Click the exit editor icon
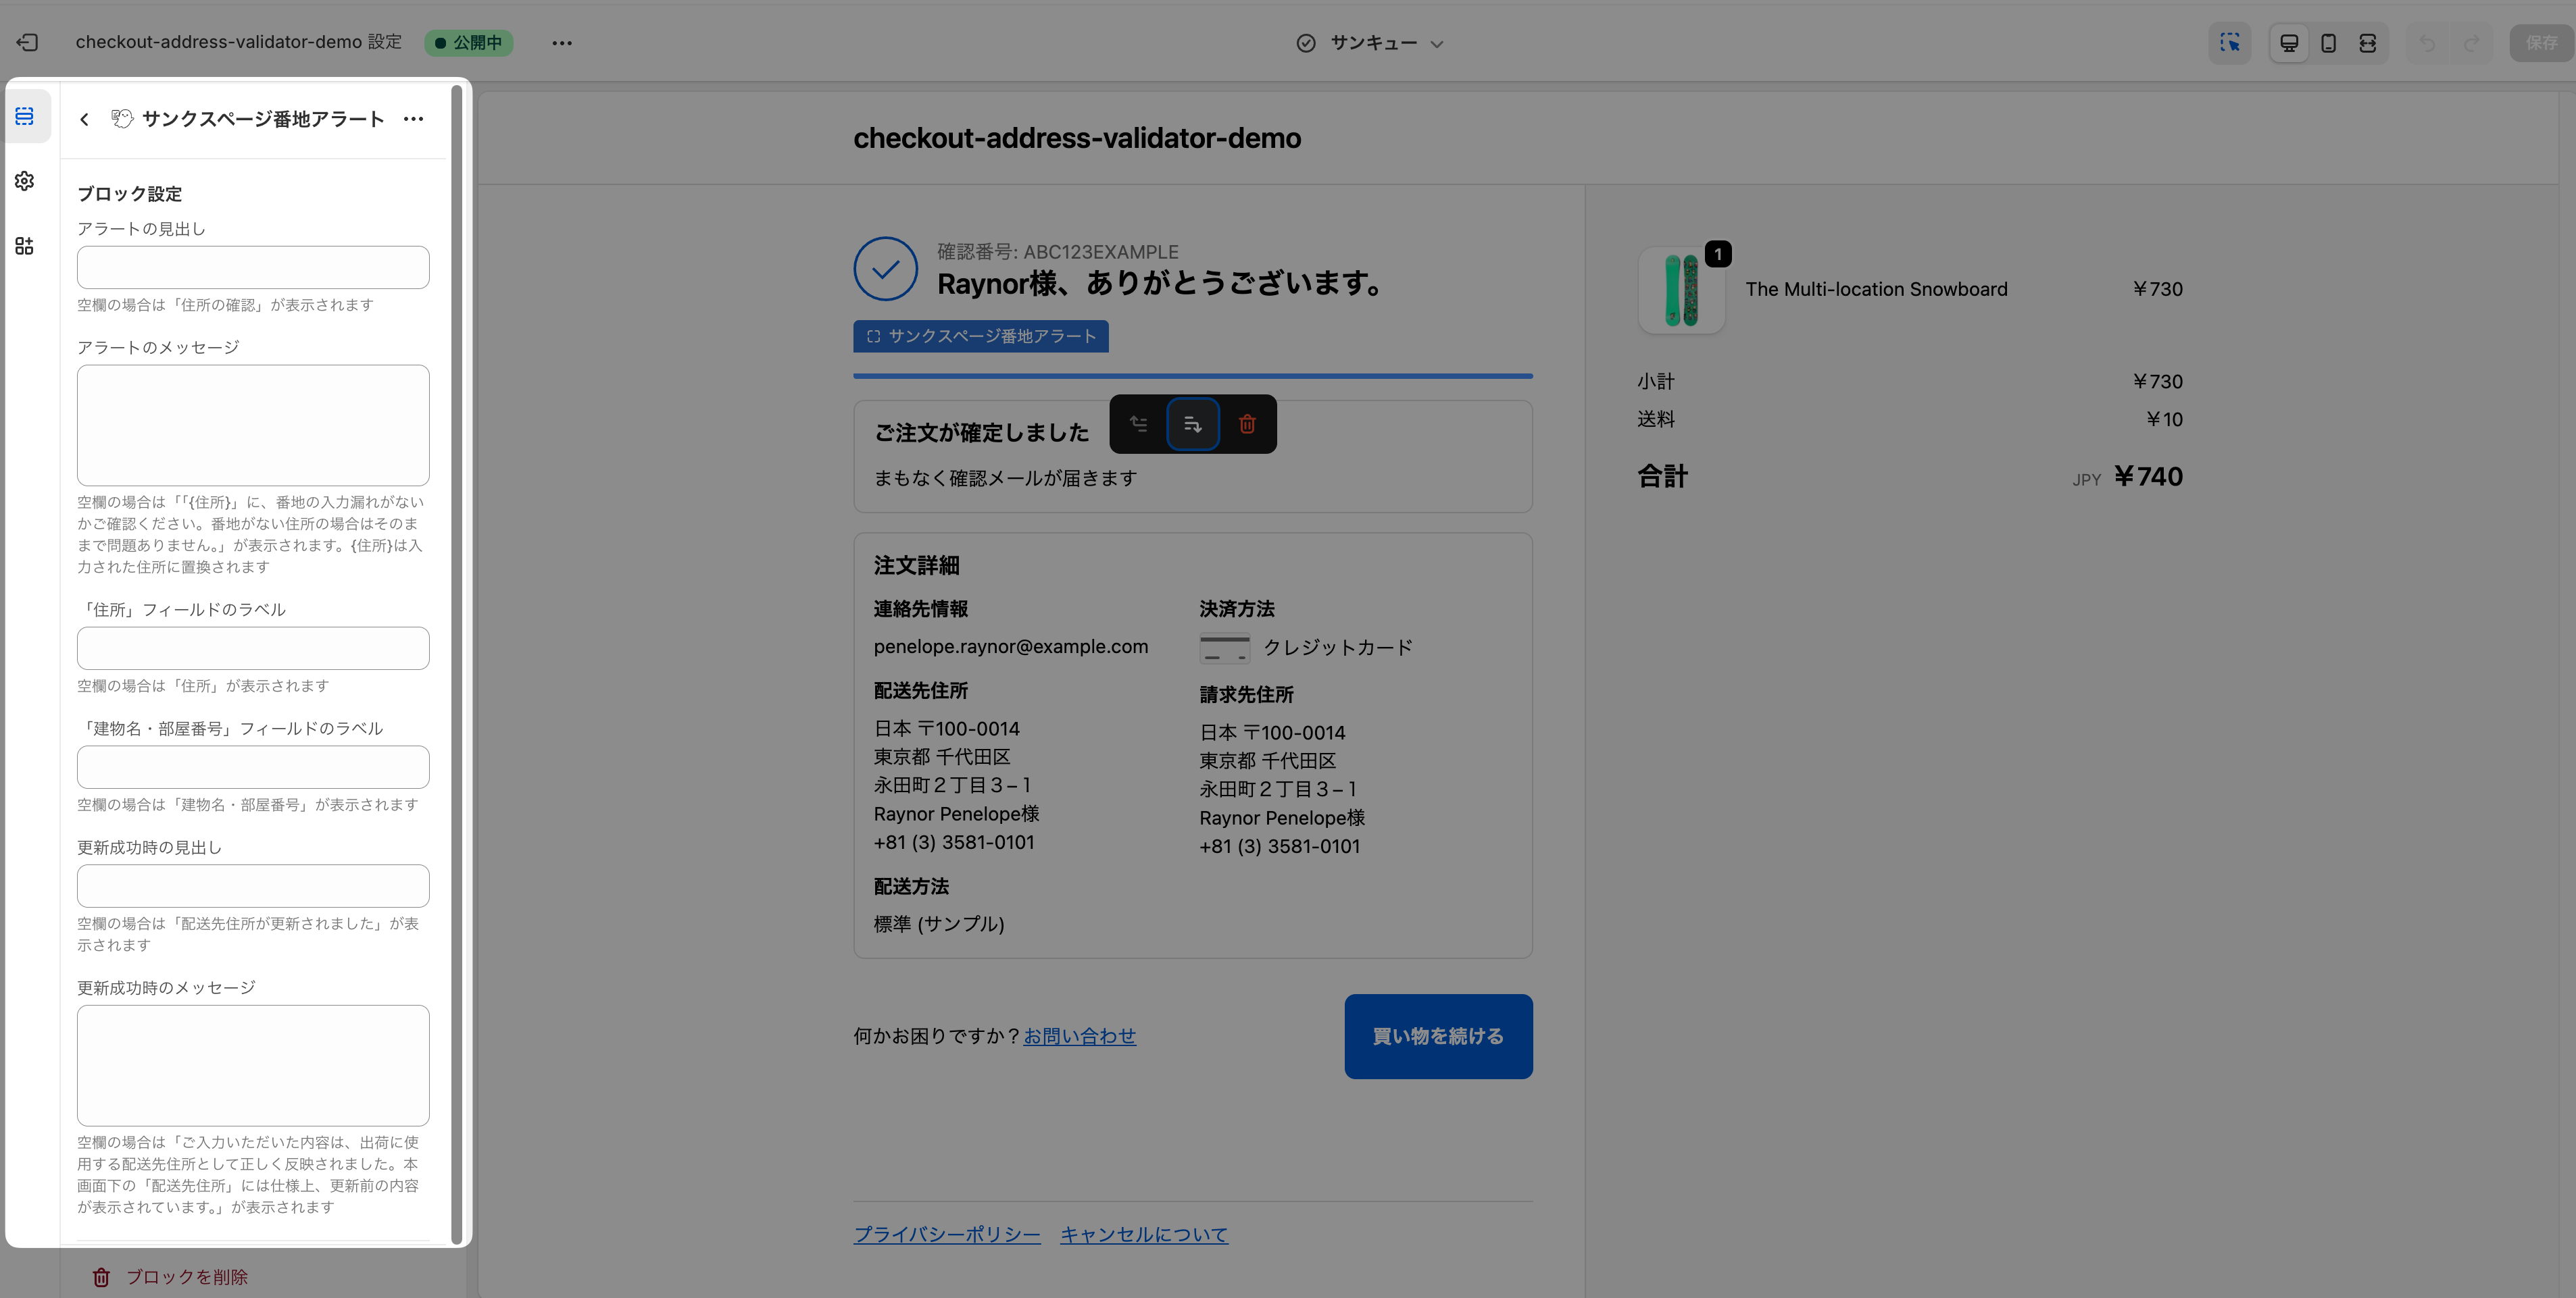Image resolution: width=2576 pixels, height=1298 pixels. pyautogui.click(x=27, y=42)
